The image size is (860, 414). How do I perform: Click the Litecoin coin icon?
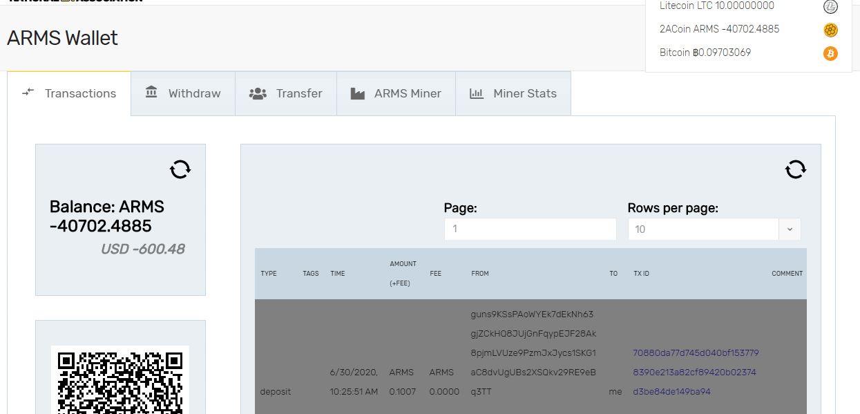coord(830,7)
